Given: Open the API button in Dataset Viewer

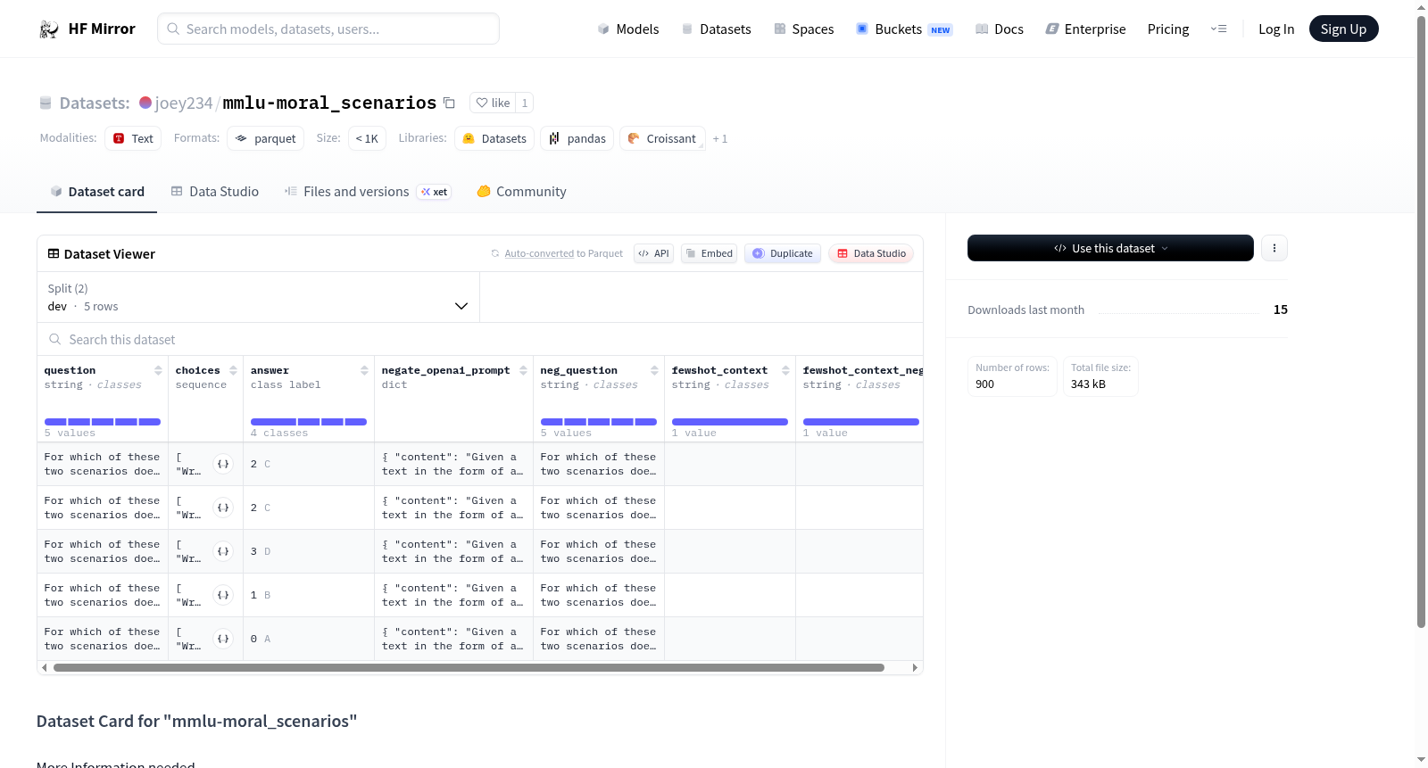Looking at the screenshot, I should (653, 253).
